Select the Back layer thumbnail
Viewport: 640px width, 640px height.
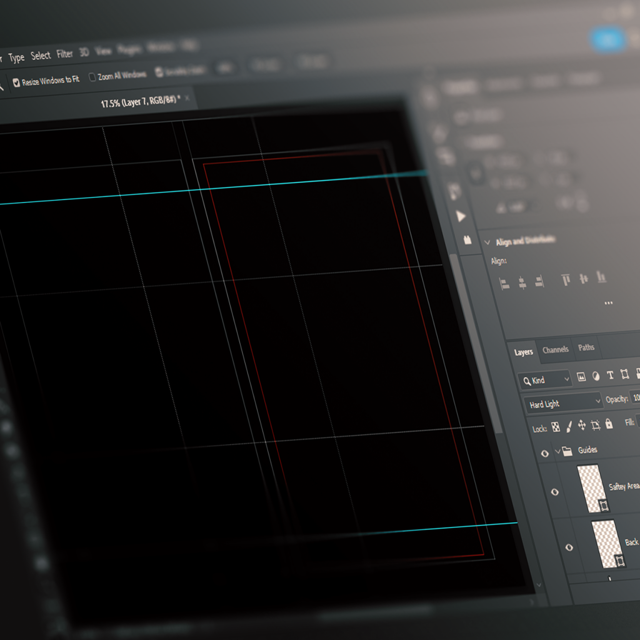pos(606,544)
